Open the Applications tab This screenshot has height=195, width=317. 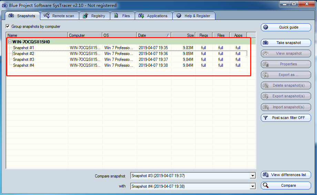point(153,16)
